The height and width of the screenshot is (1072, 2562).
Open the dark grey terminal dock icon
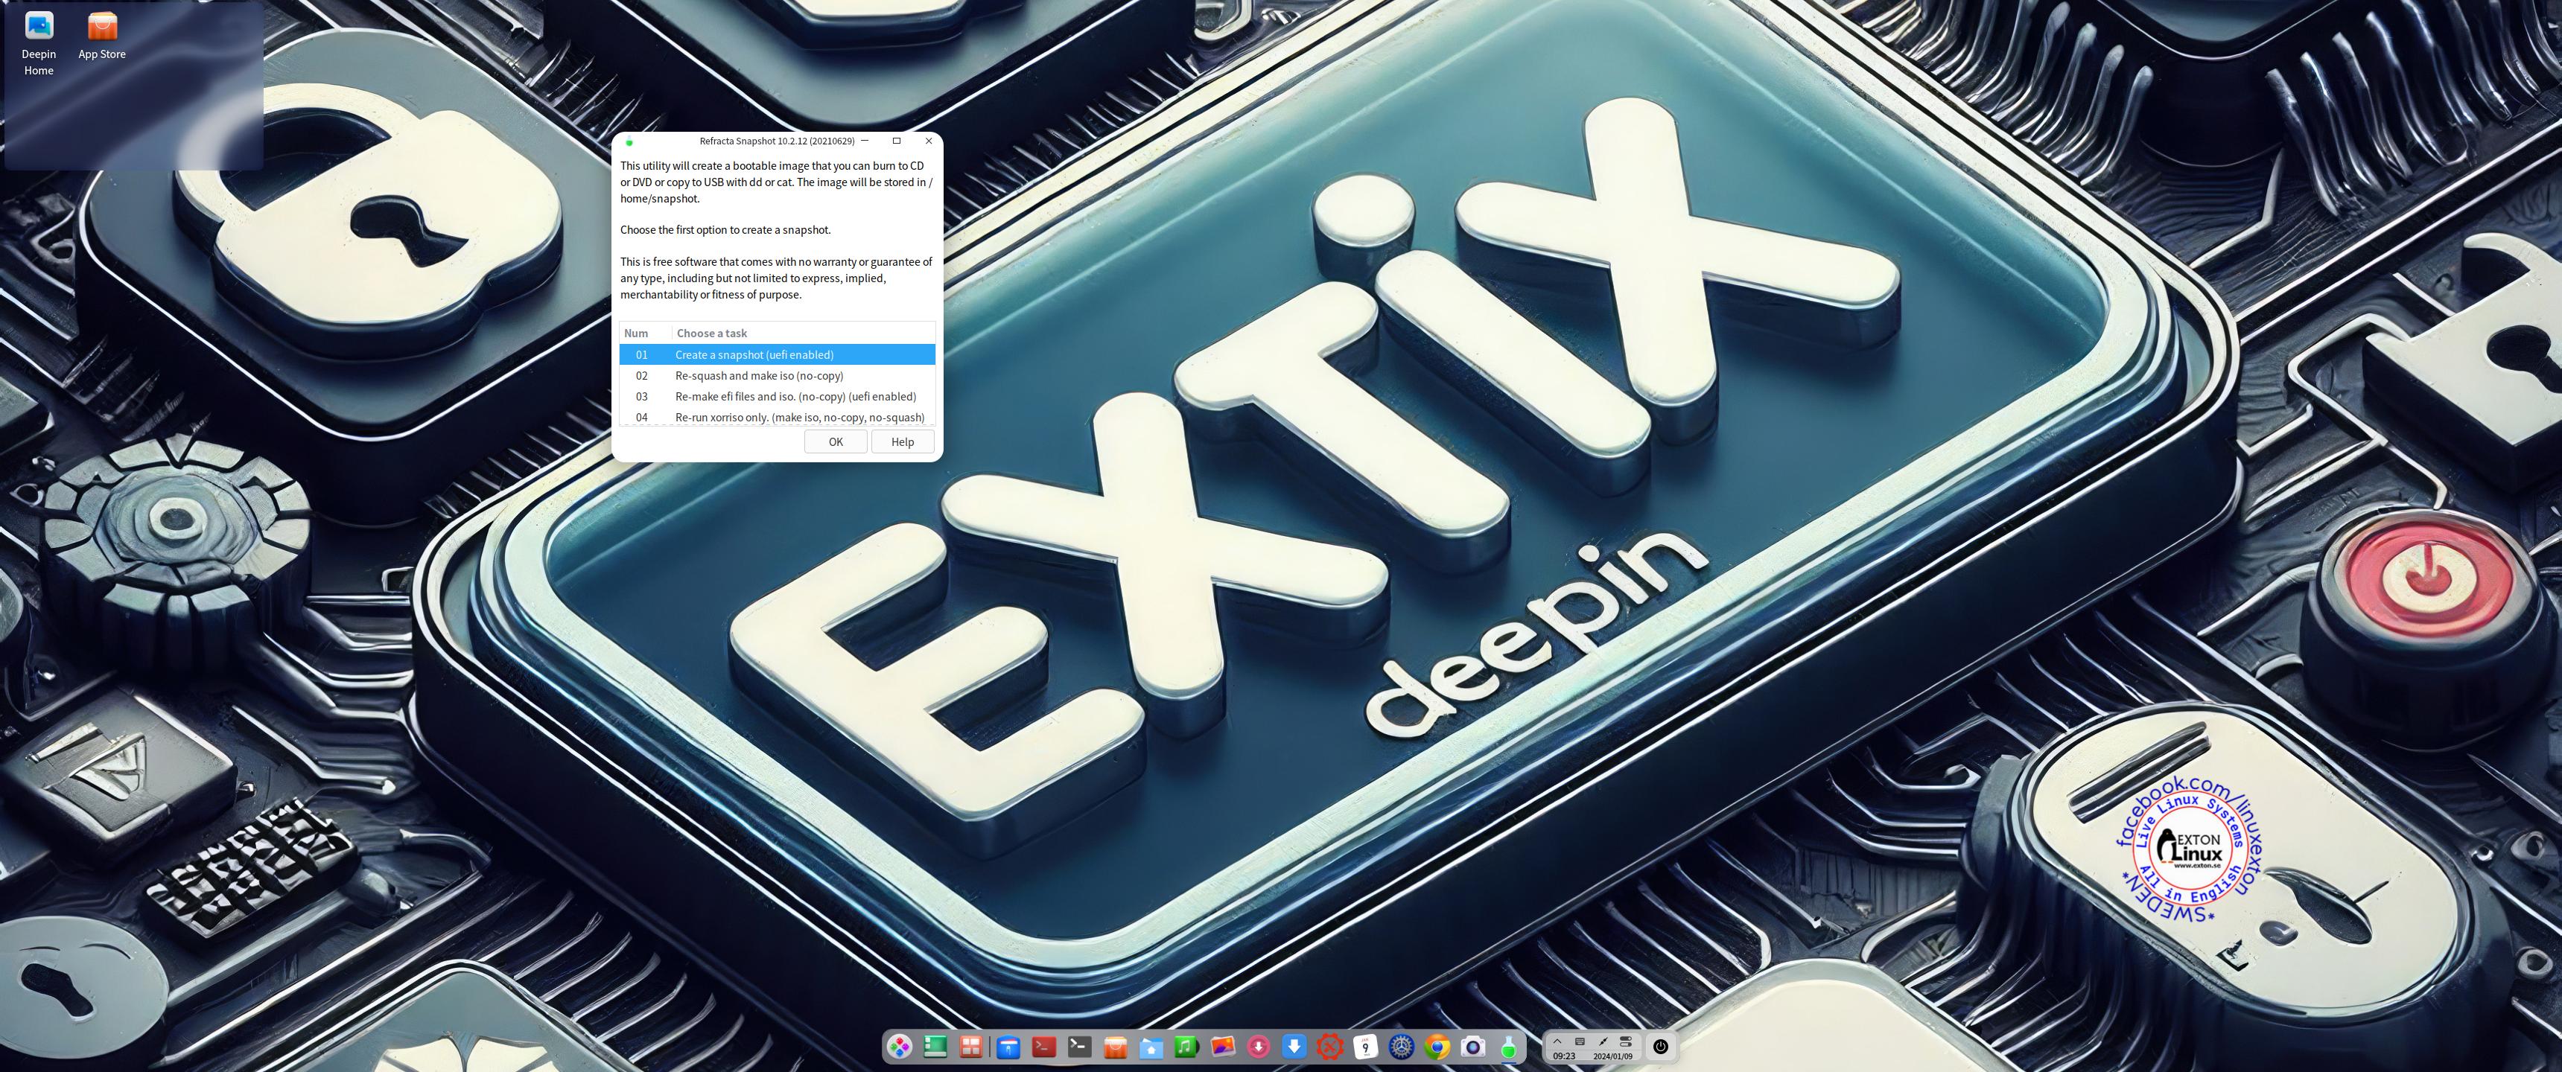[x=1080, y=1046]
